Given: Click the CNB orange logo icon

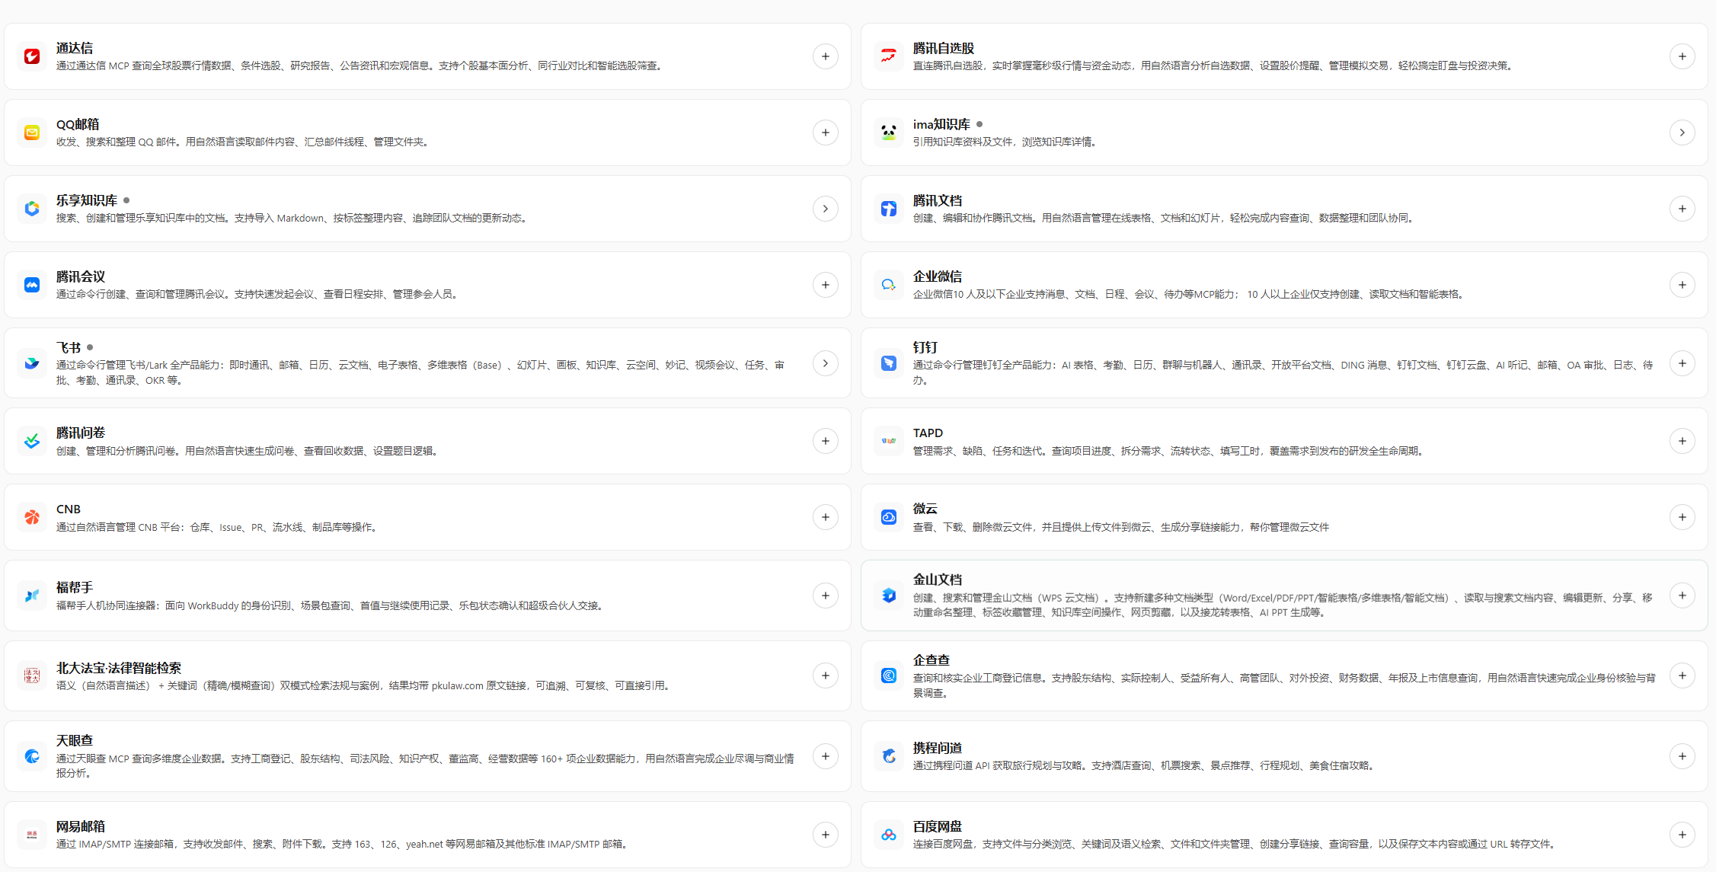Looking at the screenshot, I should point(32,517).
